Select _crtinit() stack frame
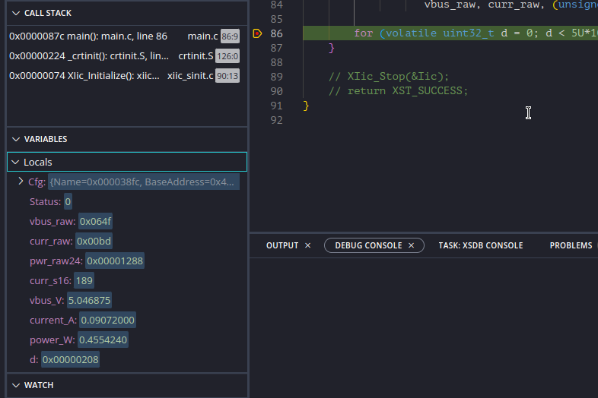The width and height of the screenshot is (598, 398). (x=124, y=56)
